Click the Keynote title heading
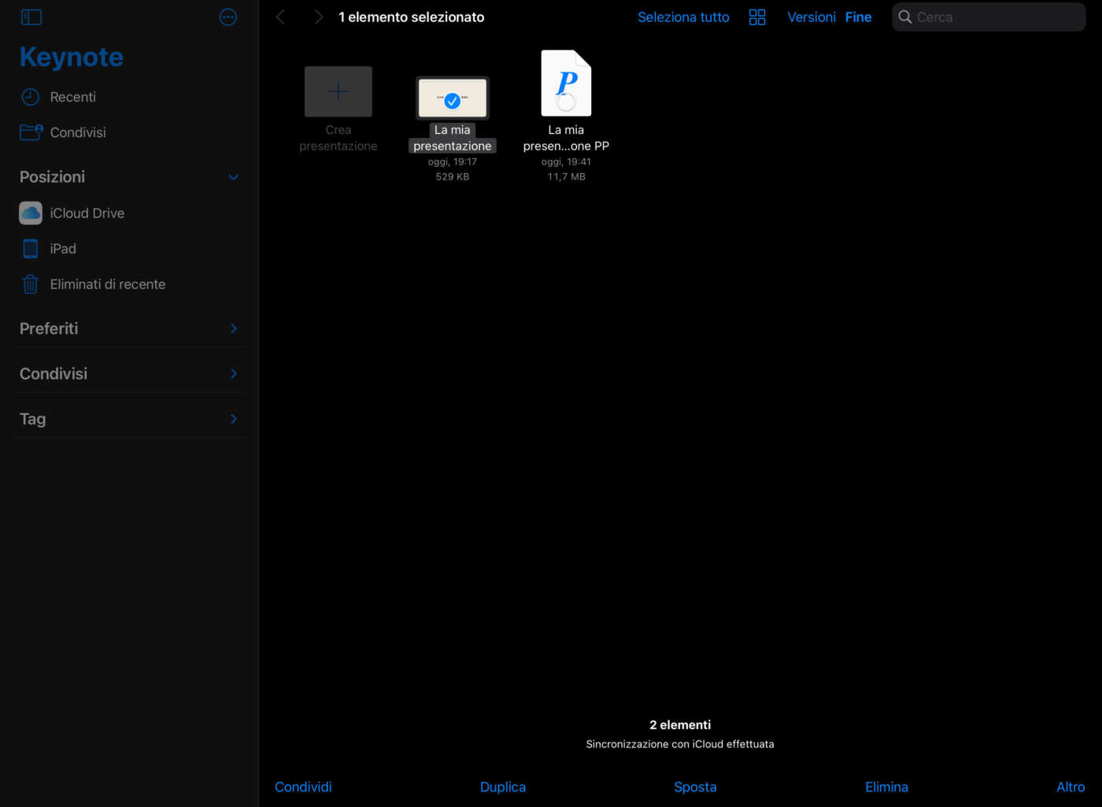This screenshot has width=1102, height=807. 72,57
